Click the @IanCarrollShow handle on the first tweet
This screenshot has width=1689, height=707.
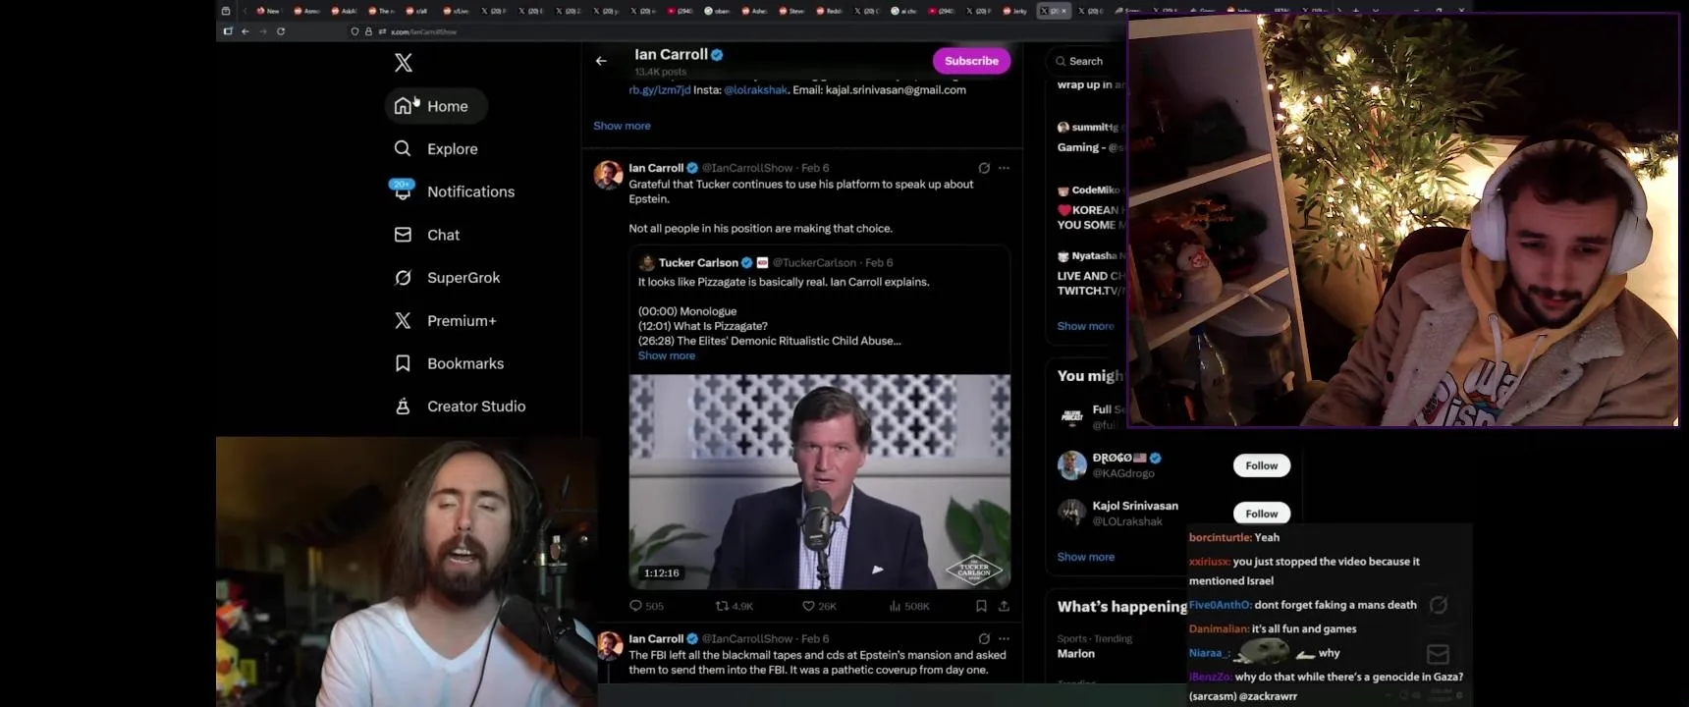pos(747,168)
